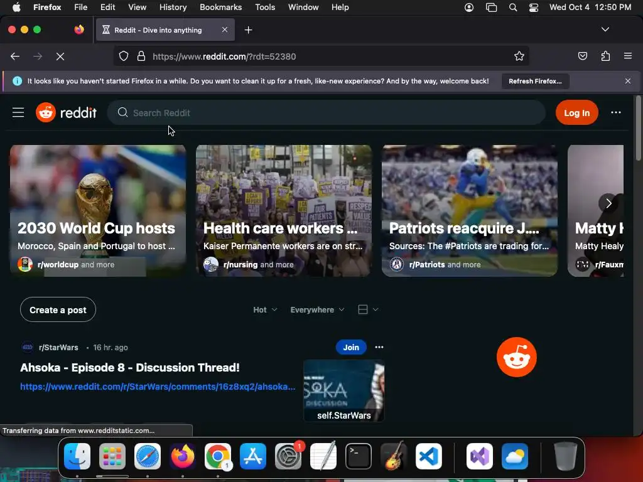Image resolution: width=643 pixels, height=482 pixels.
Task: Open post options for the StarWars post
Action: click(x=379, y=347)
